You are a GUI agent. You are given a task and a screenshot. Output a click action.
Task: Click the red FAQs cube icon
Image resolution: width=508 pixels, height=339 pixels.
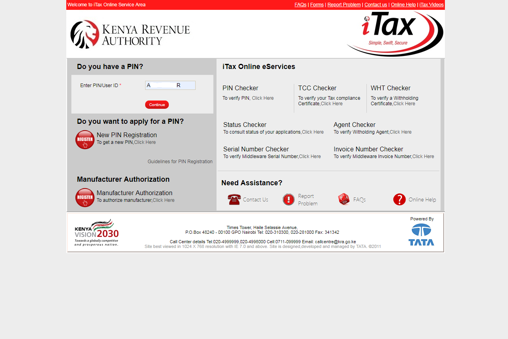point(344,199)
